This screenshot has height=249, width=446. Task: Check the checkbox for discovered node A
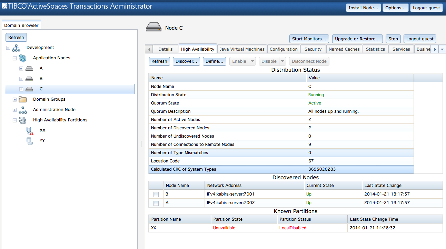pos(156,203)
